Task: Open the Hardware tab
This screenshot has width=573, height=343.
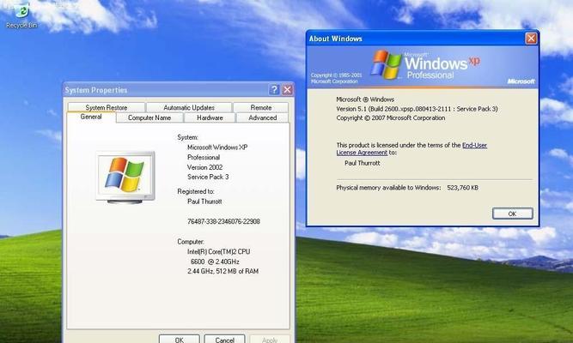Action: [210, 117]
